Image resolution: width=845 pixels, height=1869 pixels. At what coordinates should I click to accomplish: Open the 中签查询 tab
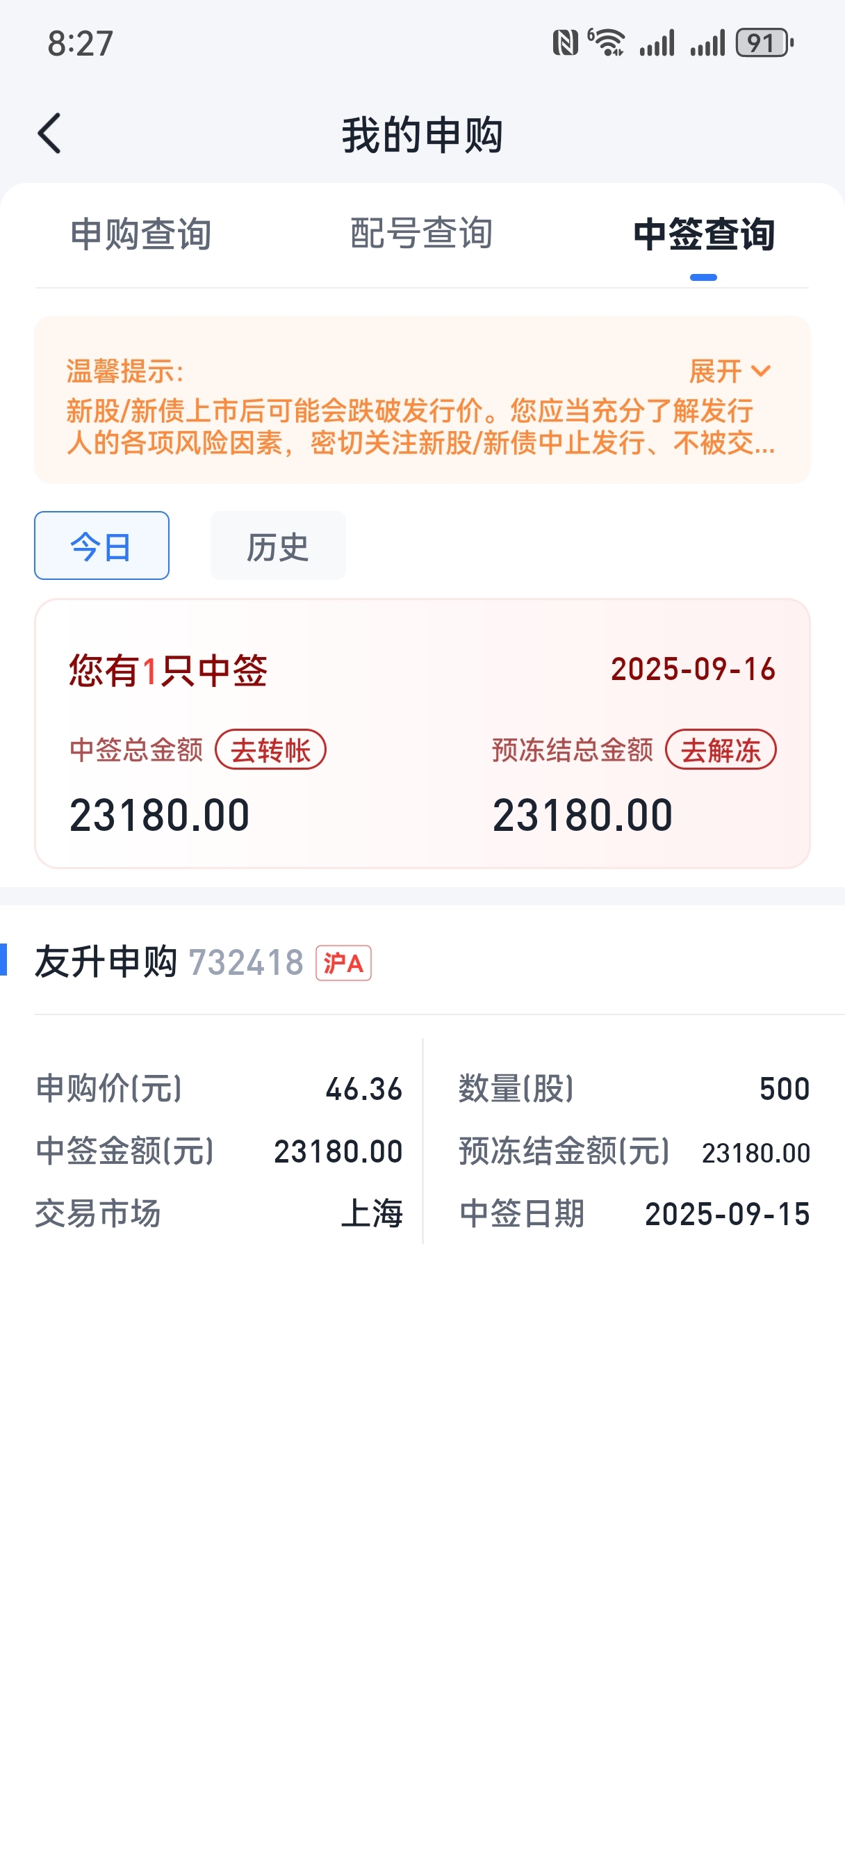(x=703, y=234)
